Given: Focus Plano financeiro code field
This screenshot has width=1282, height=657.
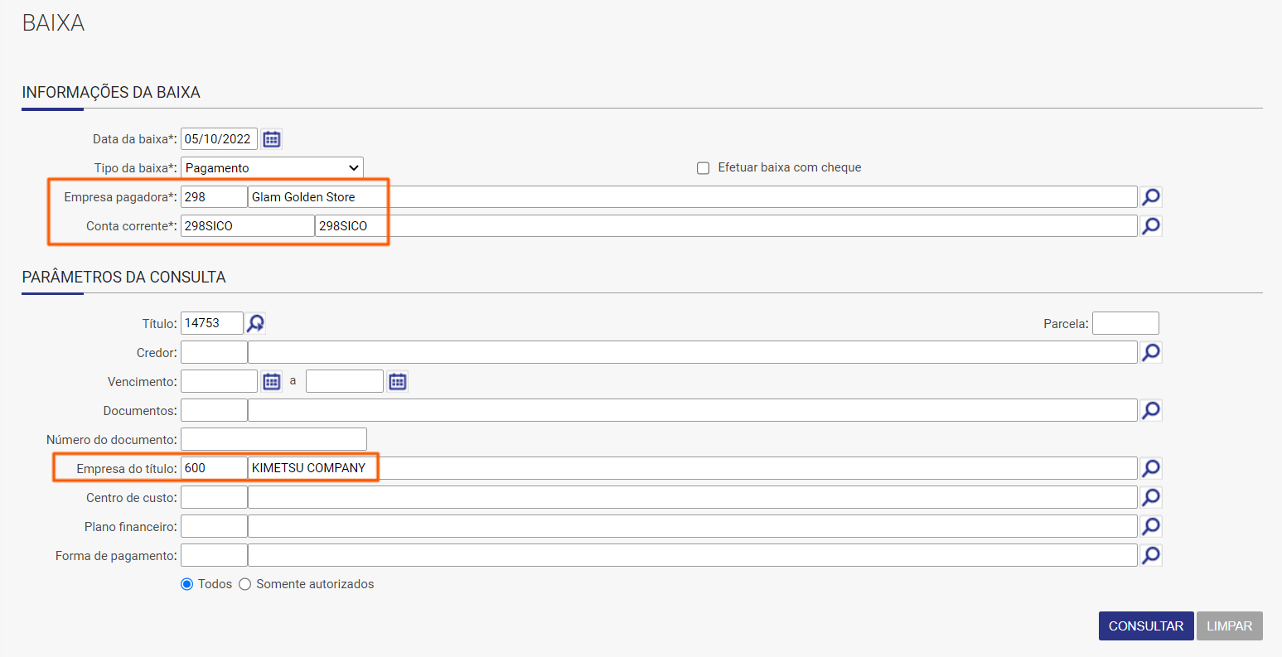Looking at the screenshot, I should [x=214, y=526].
